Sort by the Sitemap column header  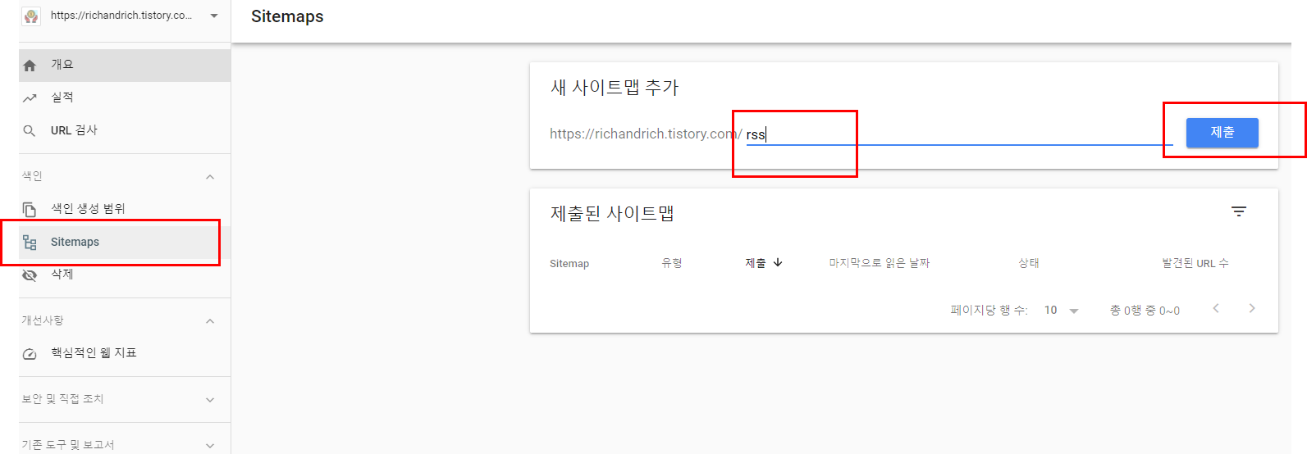tap(569, 263)
